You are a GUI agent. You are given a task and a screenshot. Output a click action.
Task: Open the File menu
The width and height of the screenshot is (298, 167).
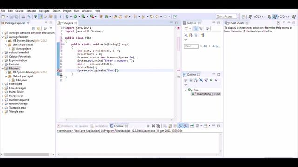pos(3,11)
